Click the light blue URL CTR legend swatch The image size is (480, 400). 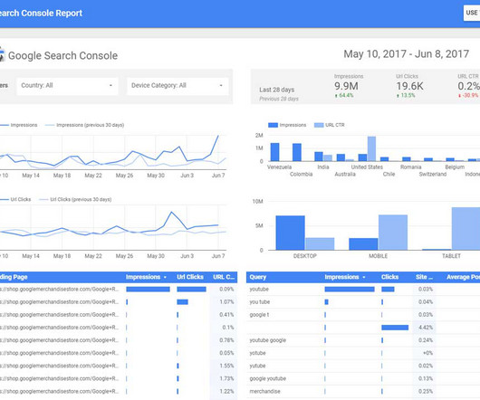pos(319,125)
